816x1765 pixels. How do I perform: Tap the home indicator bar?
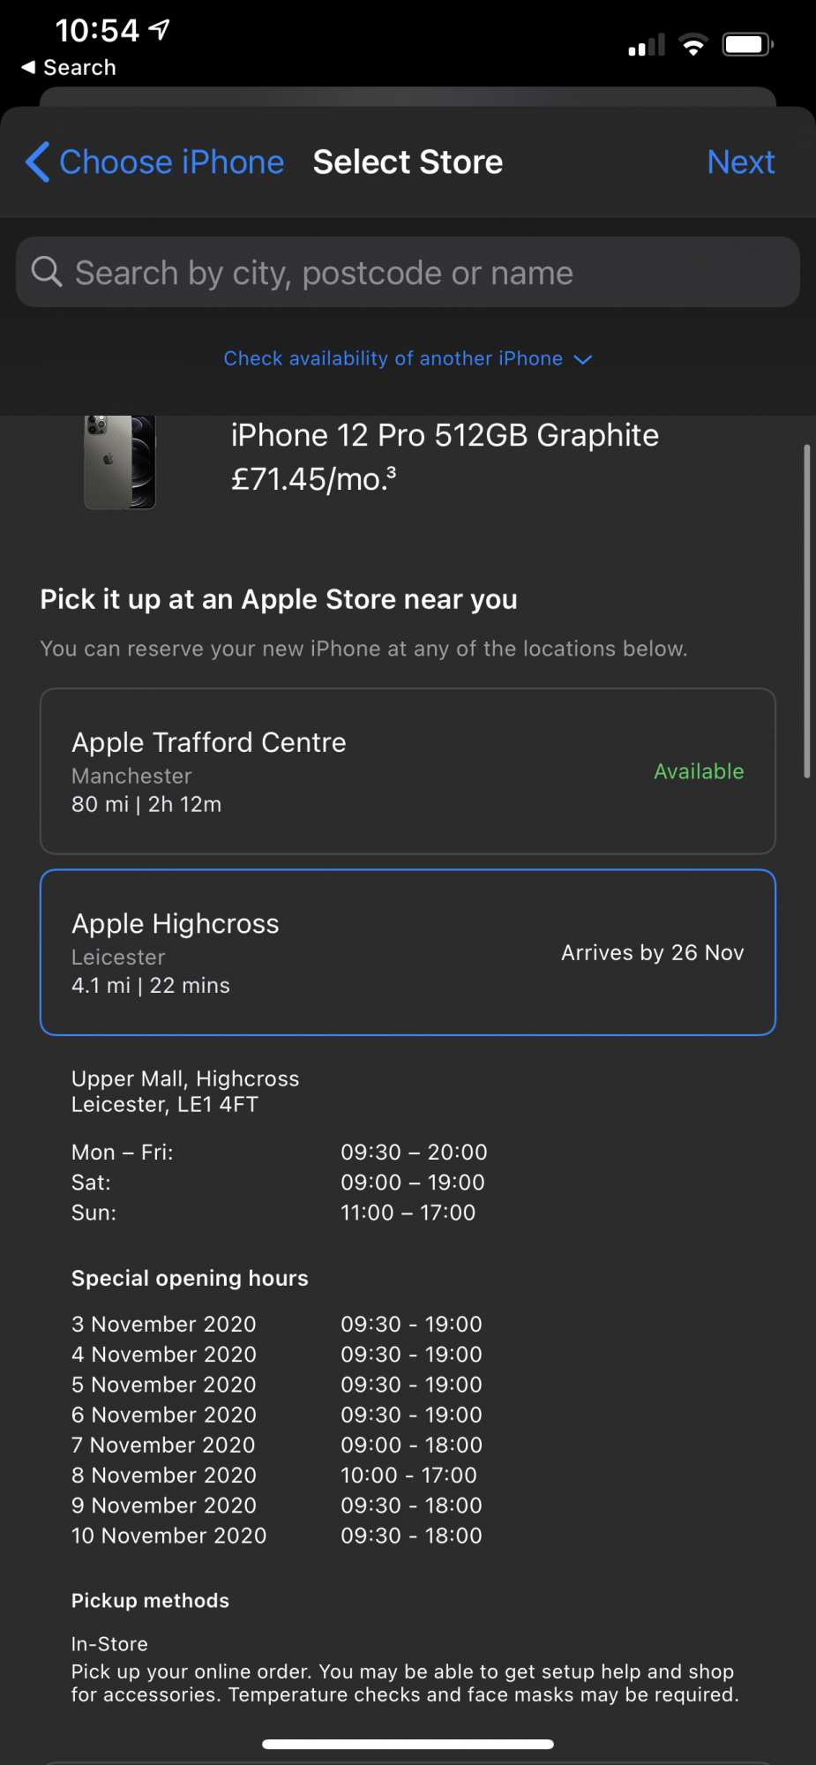click(408, 1744)
